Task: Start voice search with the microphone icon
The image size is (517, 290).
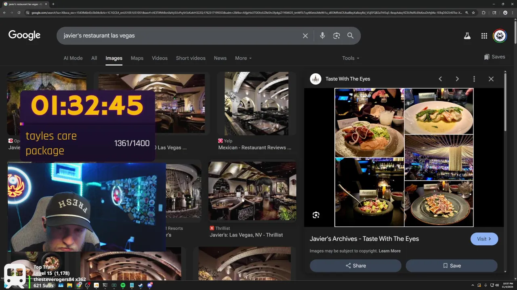Action: pyautogui.click(x=322, y=36)
